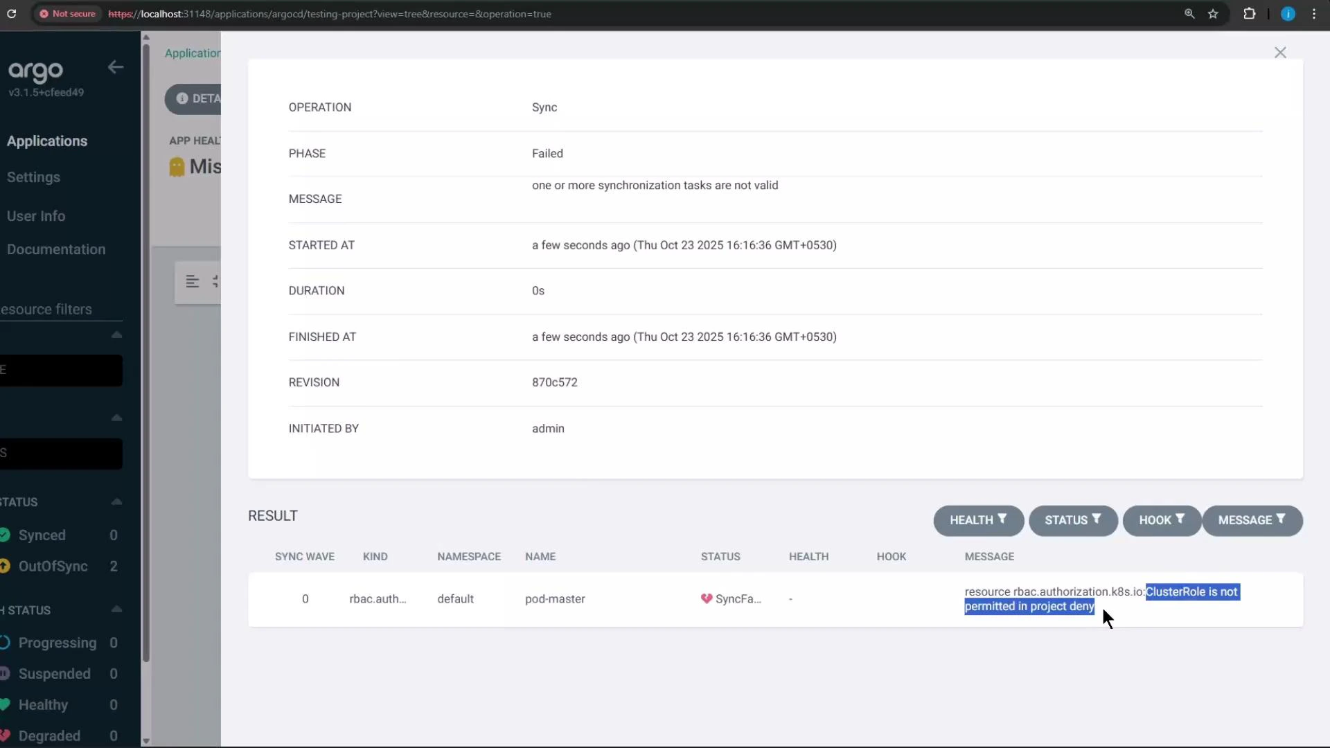This screenshot has height=748, width=1330.
Task: Click the SyncFailed heart icon in result row
Action: point(707,599)
